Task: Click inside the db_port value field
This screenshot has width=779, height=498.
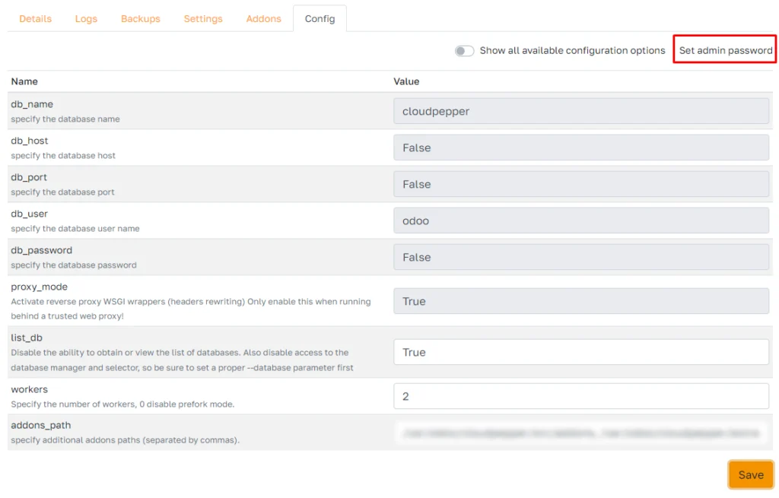Action: point(582,184)
